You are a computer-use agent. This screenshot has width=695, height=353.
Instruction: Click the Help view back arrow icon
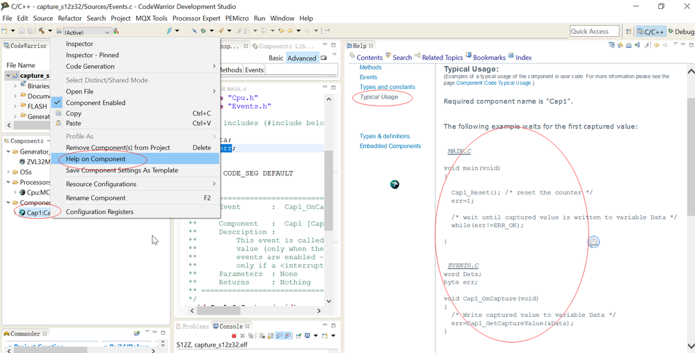657,44
